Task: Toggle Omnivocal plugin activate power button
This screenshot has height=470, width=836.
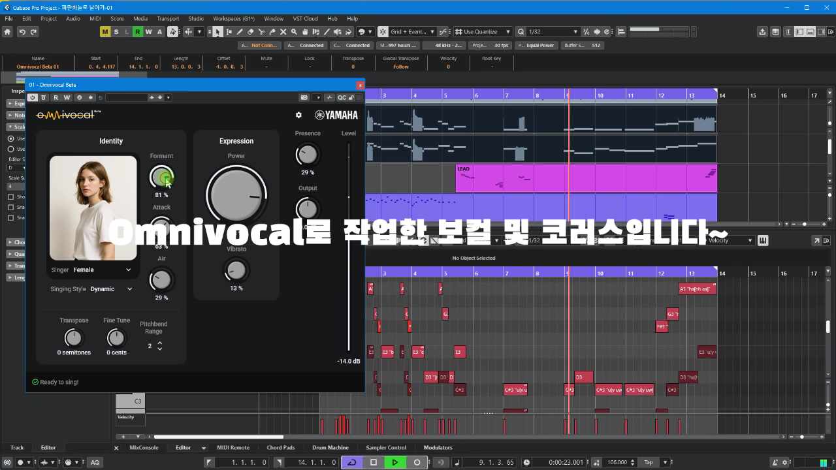Action: pyautogui.click(x=32, y=97)
